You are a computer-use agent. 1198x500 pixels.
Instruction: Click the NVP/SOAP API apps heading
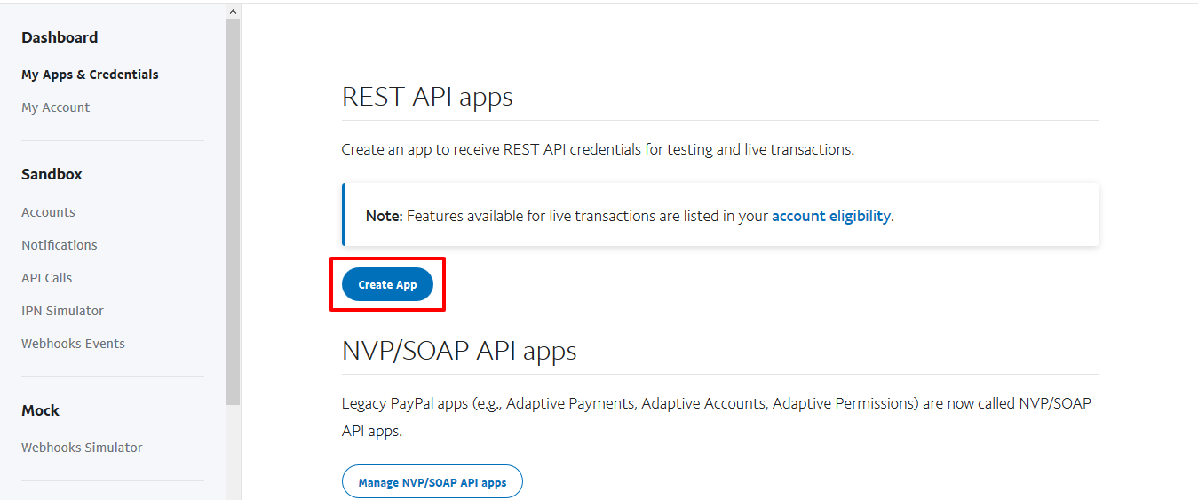pyautogui.click(x=459, y=351)
